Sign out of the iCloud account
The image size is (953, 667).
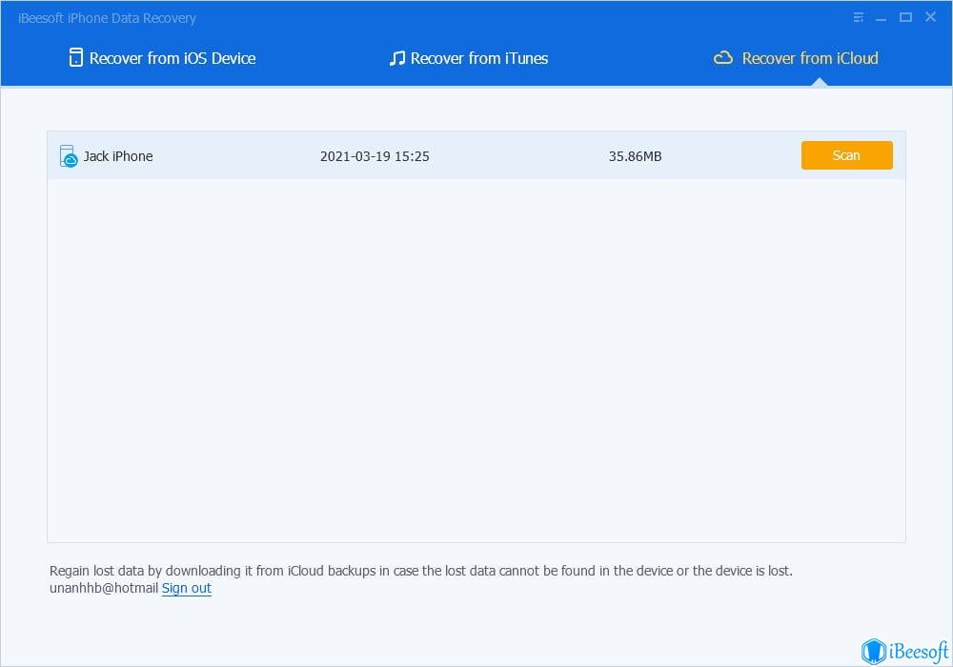click(187, 588)
